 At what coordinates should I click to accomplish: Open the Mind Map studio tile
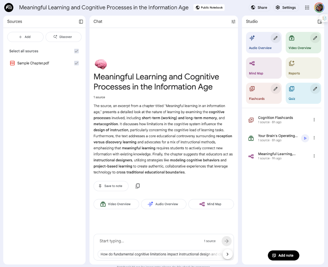pyautogui.click(x=264, y=68)
